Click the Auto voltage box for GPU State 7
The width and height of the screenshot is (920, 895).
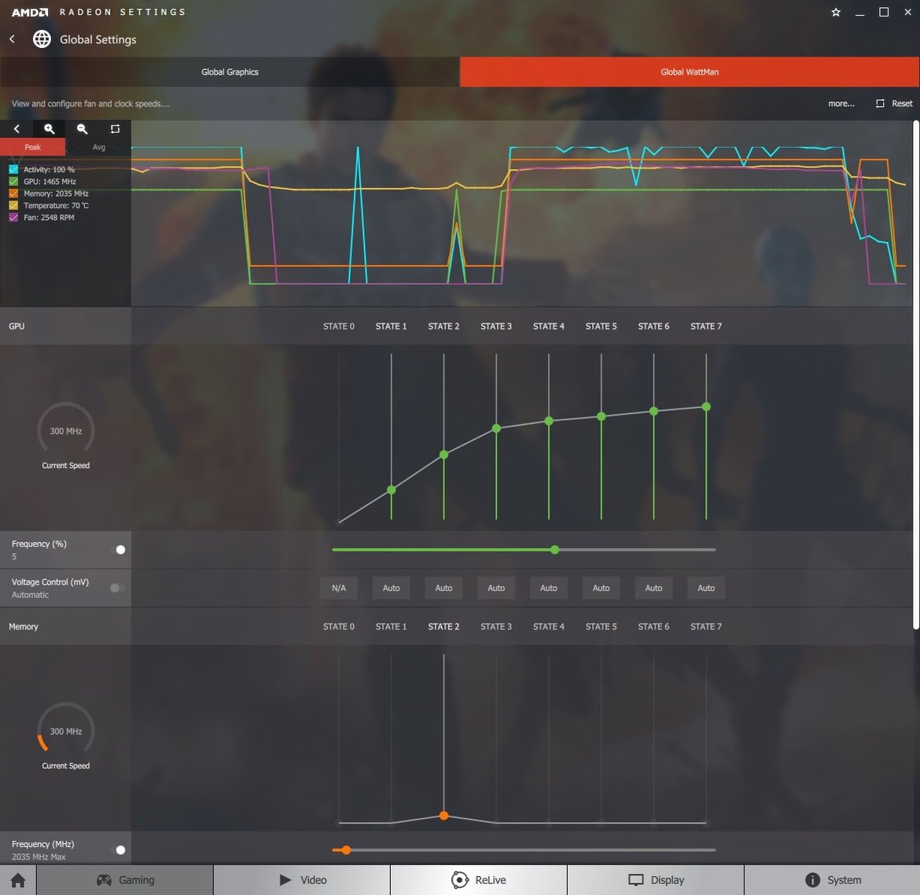[706, 588]
